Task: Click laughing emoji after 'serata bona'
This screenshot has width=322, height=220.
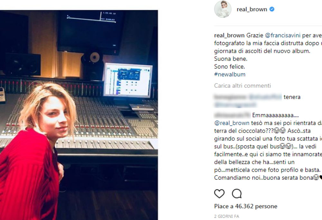Action: pyautogui.click(x=316, y=177)
